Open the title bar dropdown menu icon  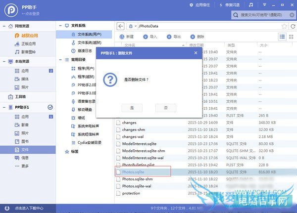[264, 5]
